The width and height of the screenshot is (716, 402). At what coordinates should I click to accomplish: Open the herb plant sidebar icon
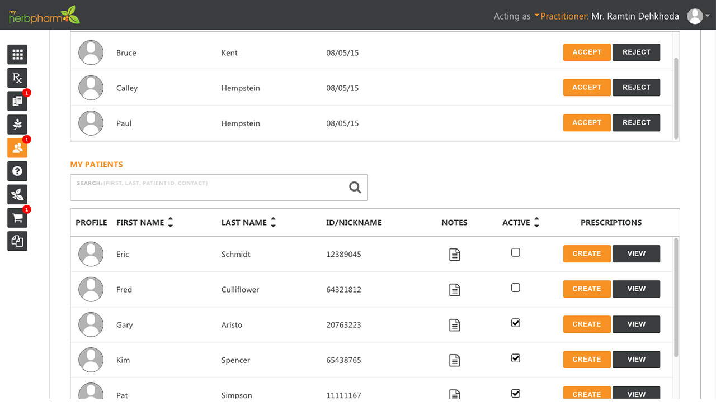[17, 125]
